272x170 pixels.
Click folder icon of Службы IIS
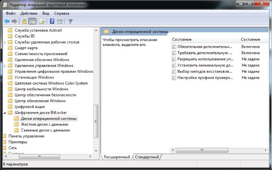(x=10, y=36)
